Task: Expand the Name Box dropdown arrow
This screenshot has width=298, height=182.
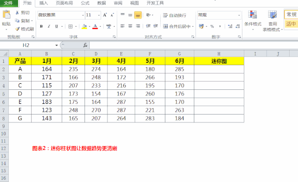Action: [57, 45]
